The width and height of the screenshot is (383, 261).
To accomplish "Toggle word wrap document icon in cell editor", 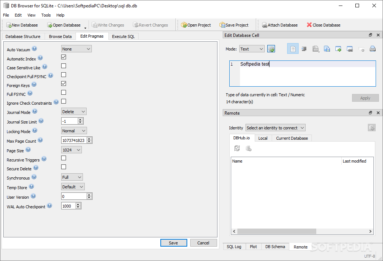I will 293,49.
